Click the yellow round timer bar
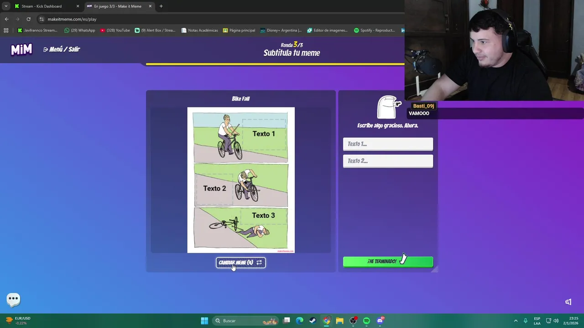 (x=275, y=64)
